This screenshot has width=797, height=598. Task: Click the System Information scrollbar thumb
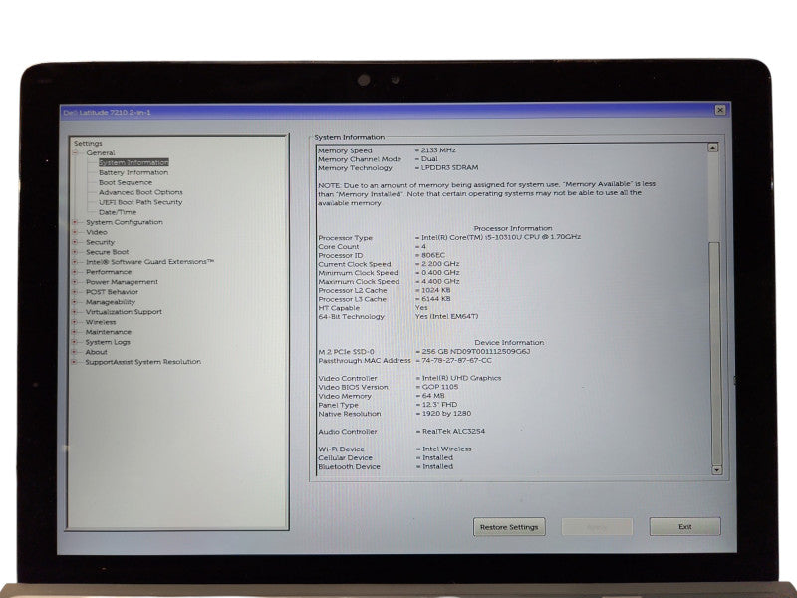click(x=714, y=353)
